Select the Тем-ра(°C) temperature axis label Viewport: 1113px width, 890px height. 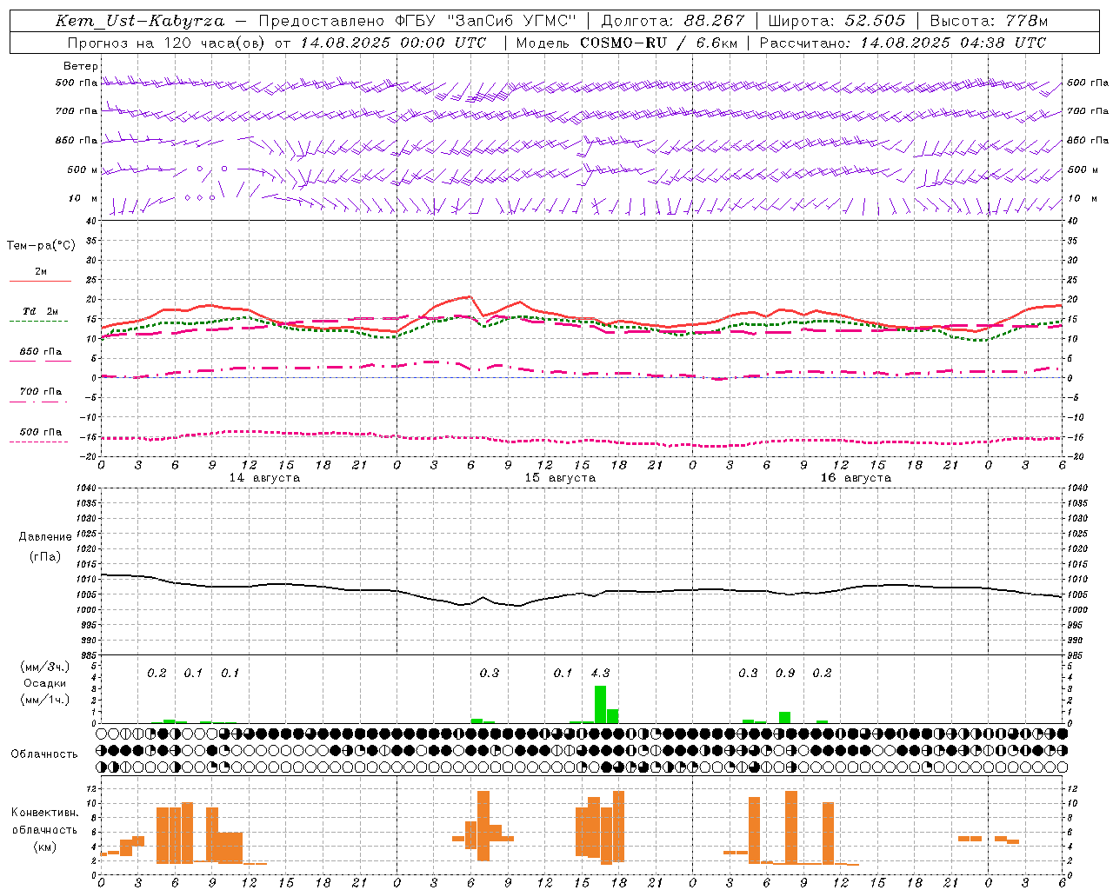coord(42,246)
